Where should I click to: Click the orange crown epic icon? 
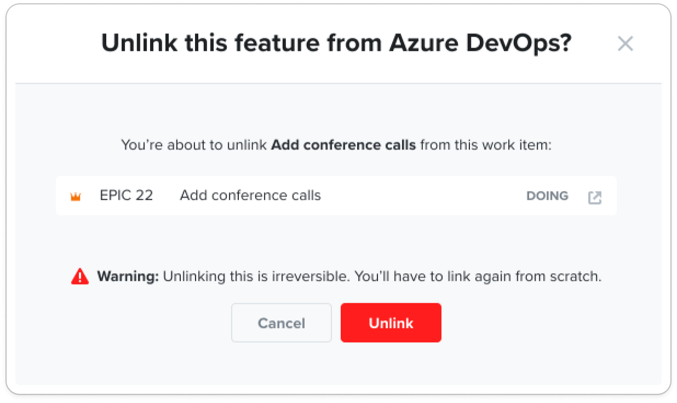[x=76, y=197]
